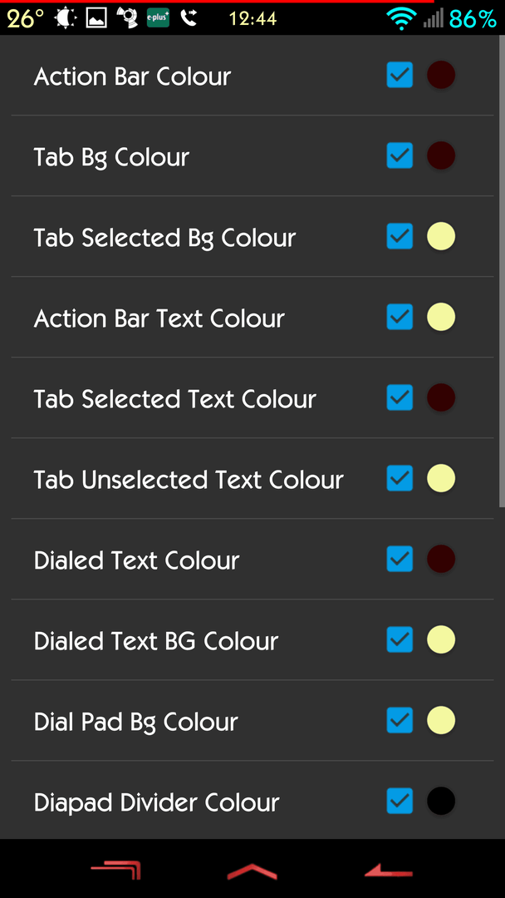
Task: Toggle the Tab Bg Colour checkbox
Action: [x=400, y=155]
